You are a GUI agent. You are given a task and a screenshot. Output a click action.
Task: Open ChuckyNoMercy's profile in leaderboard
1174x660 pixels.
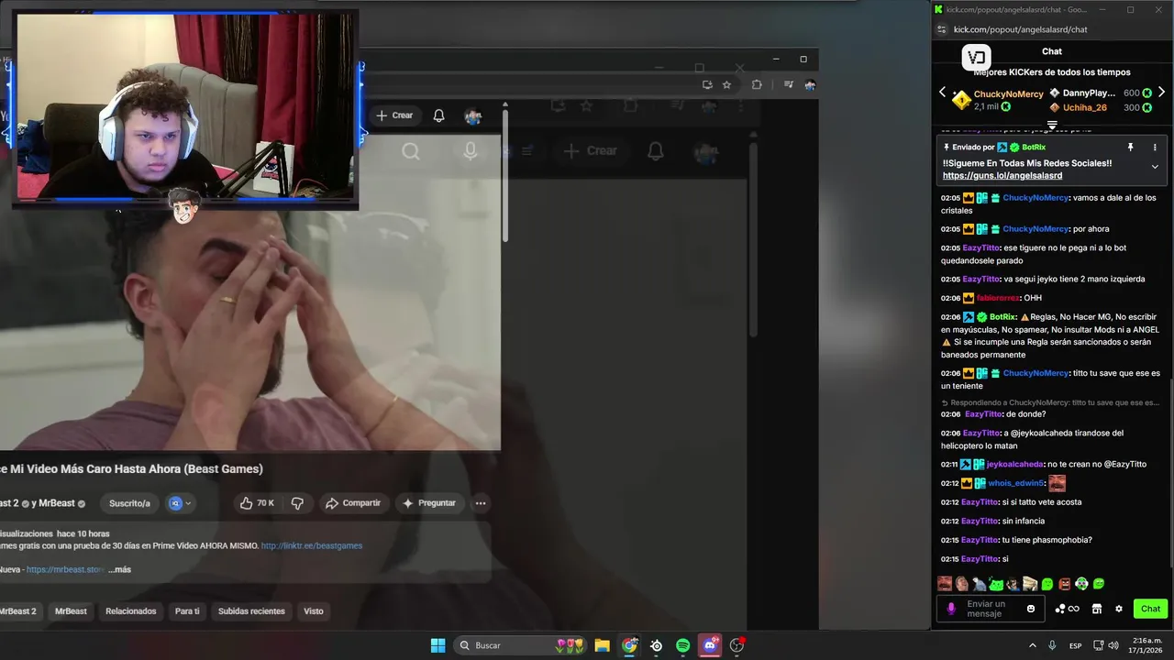(x=1008, y=94)
